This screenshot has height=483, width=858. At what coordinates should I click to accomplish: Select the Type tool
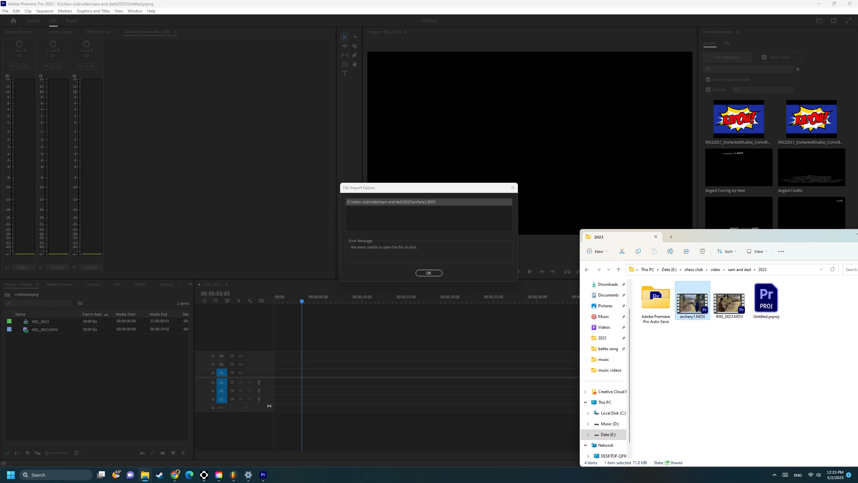(345, 73)
